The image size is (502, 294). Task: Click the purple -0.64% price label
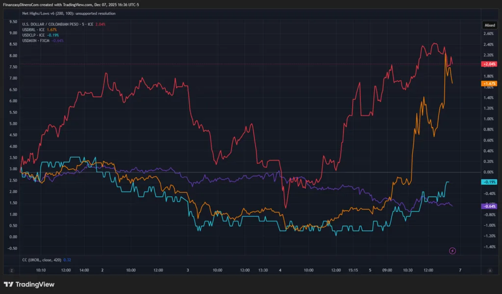[489, 206]
